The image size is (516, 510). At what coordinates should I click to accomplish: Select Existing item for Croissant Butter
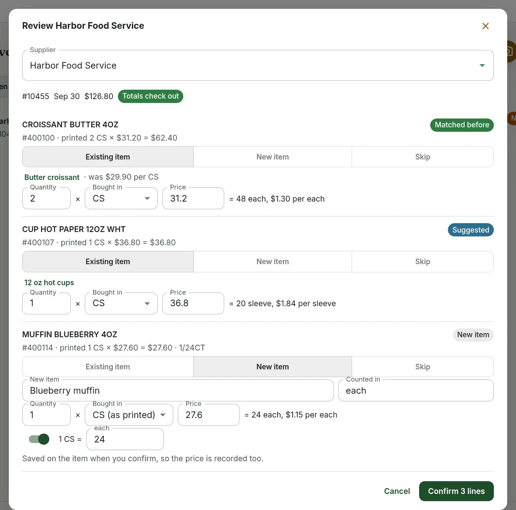(108, 157)
